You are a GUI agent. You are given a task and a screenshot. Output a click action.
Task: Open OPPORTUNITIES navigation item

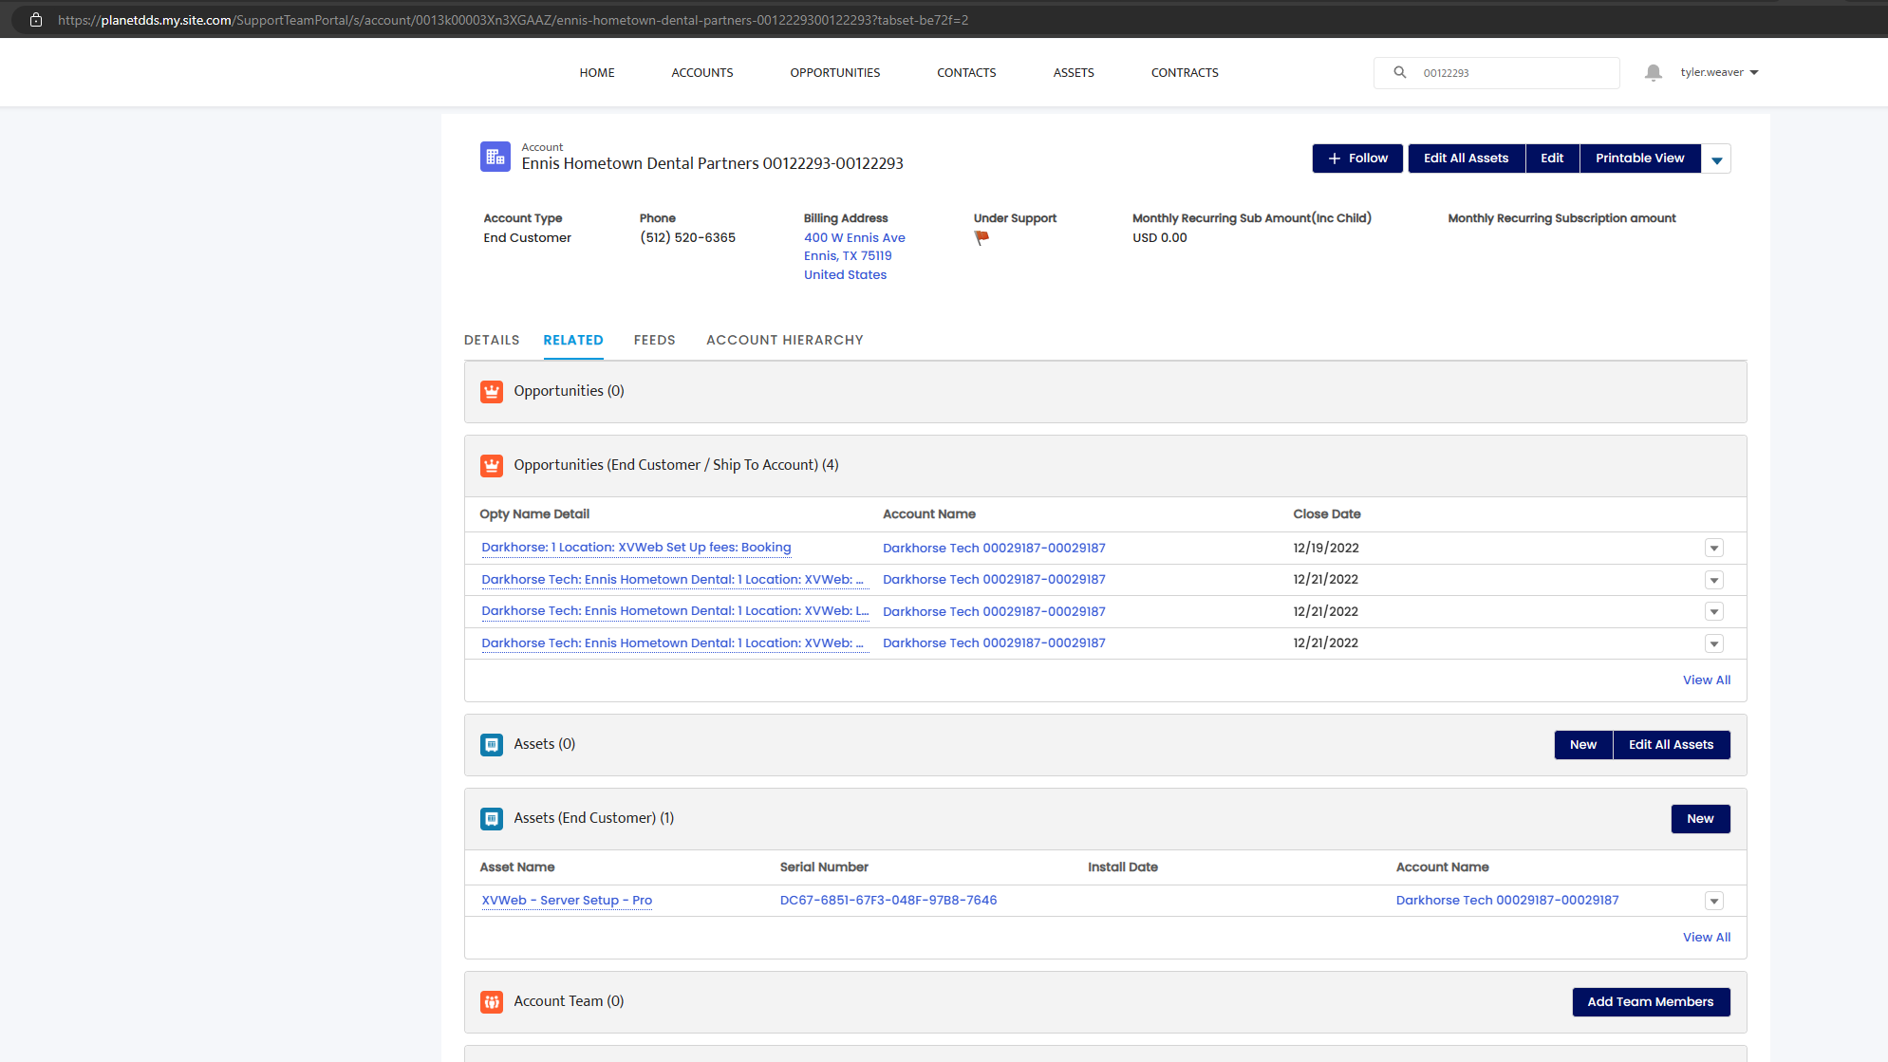click(x=835, y=73)
